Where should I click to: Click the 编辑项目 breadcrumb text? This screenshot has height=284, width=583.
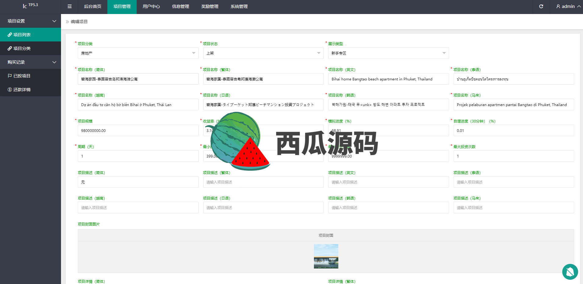79,22
